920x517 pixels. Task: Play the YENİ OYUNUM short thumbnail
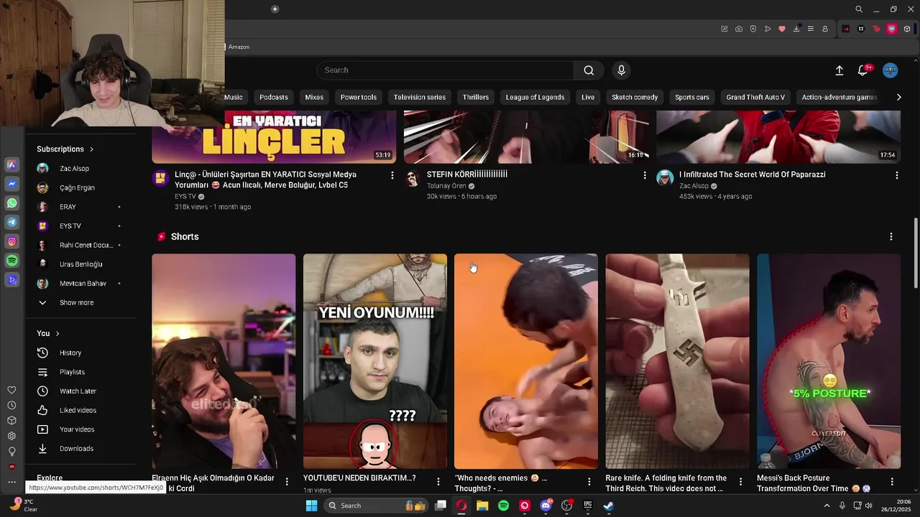[x=375, y=361]
